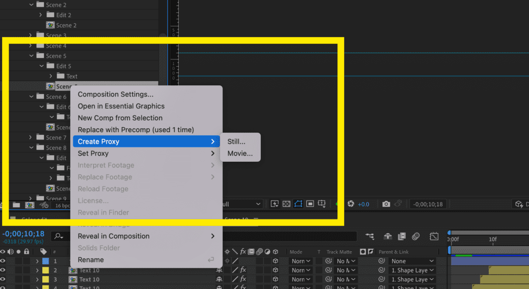The width and height of the screenshot is (529, 289).
Task: Open Parent dropdown showing None
Action: tap(412, 261)
